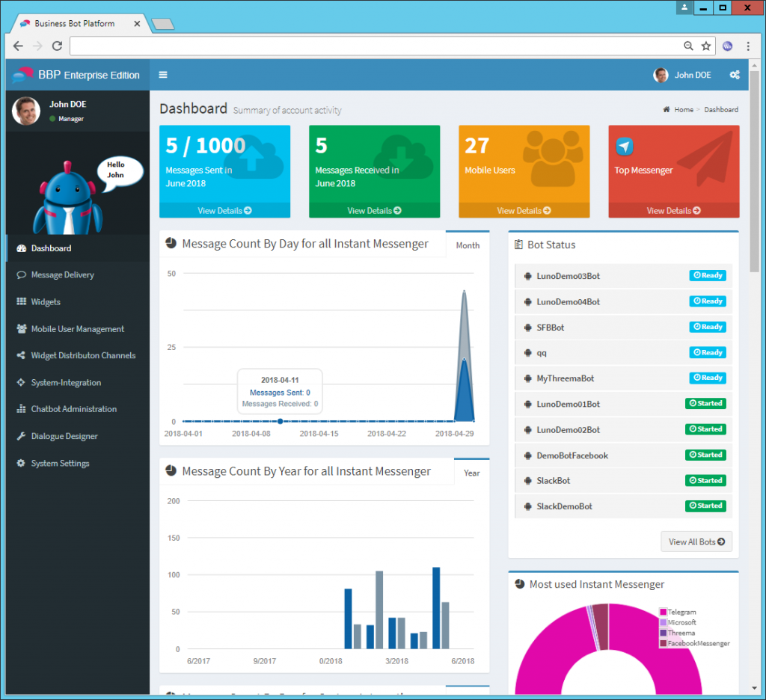
Task: Open Mobile User Management in the sidebar
Action: point(78,329)
